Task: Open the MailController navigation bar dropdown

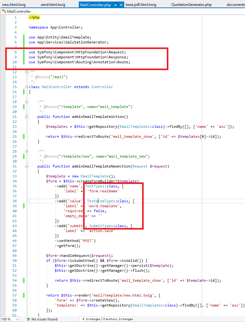Action: (x=124, y=11)
